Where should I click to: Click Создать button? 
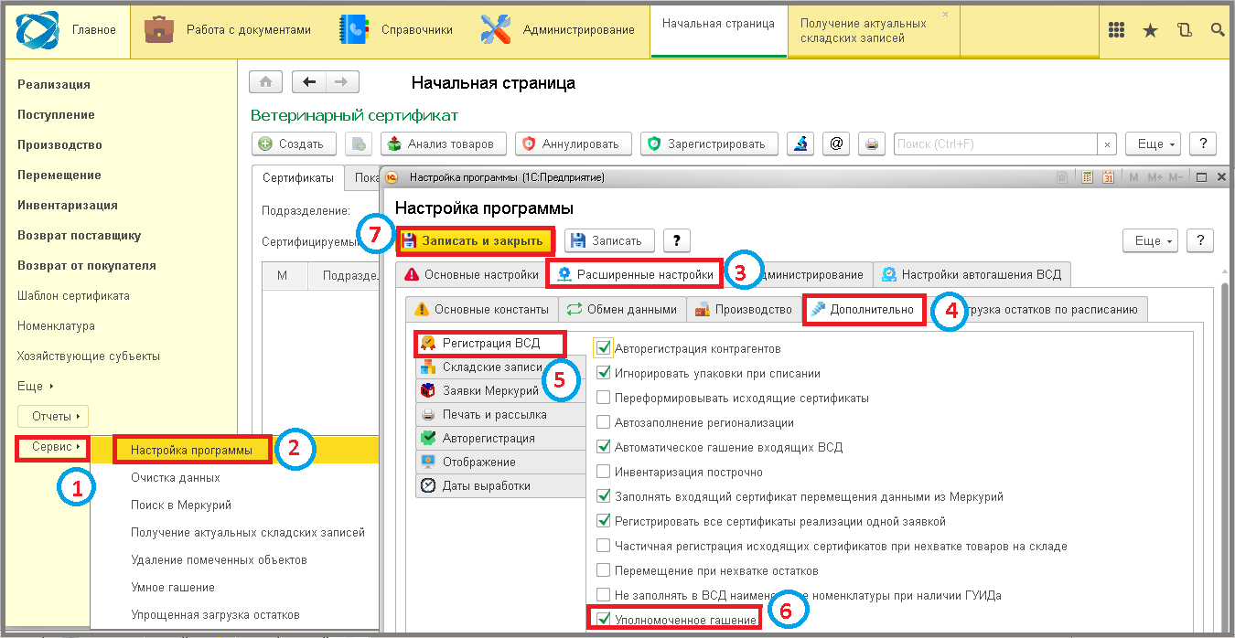293,144
